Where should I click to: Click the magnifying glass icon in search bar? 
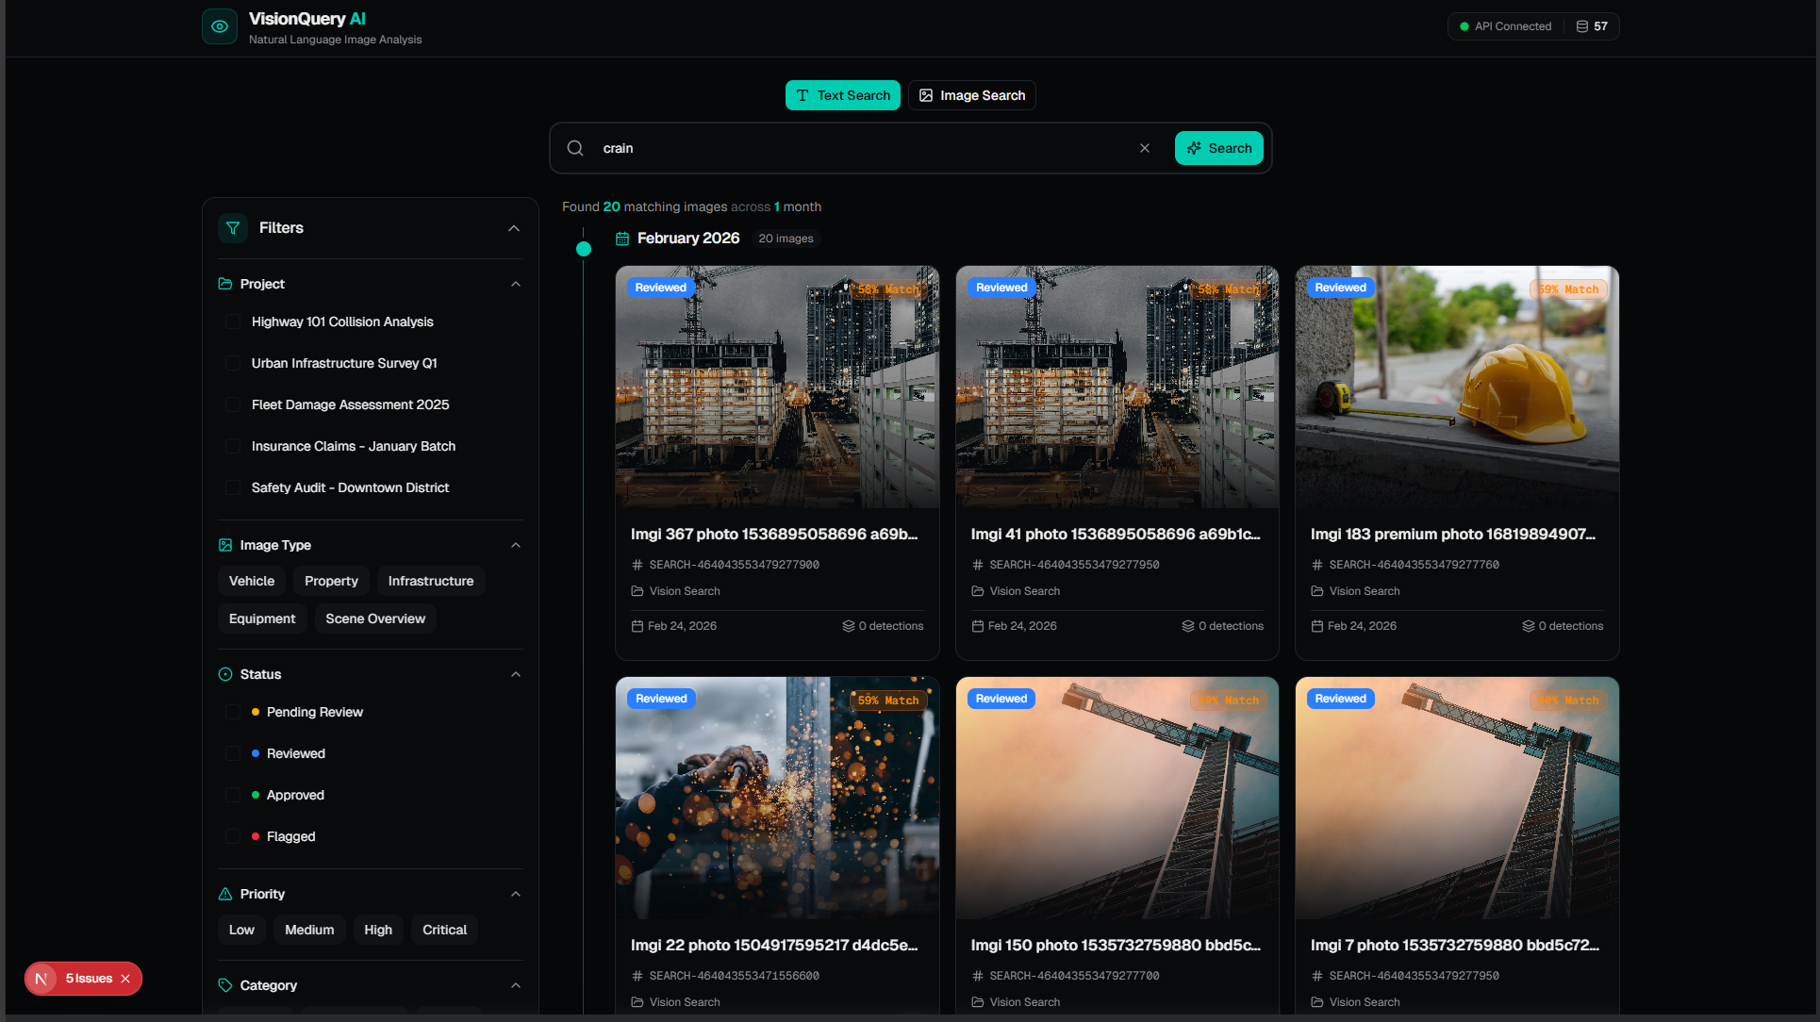575,148
